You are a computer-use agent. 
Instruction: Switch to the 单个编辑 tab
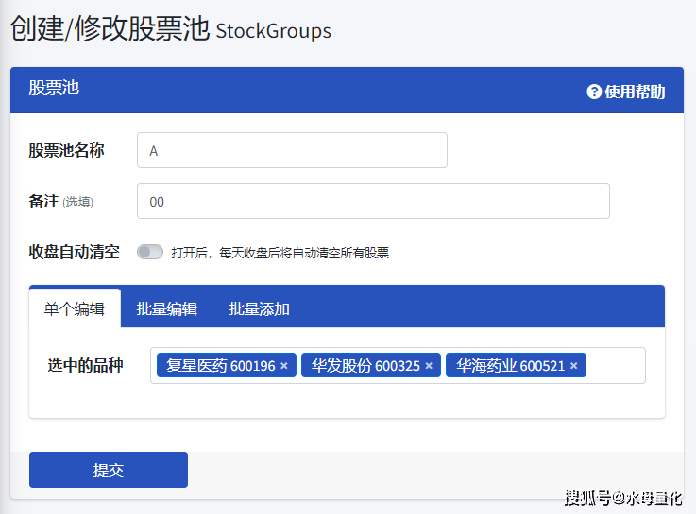pyautogui.click(x=75, y=308)
